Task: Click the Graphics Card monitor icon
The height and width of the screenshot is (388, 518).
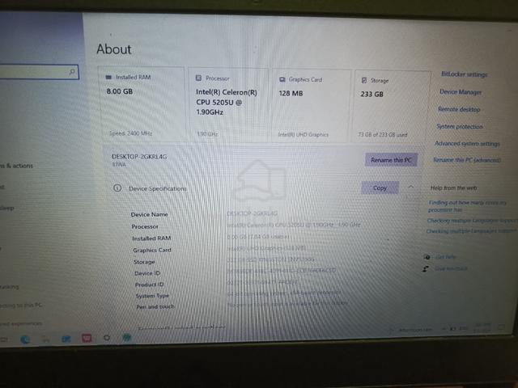Action: tap(282, 79)
